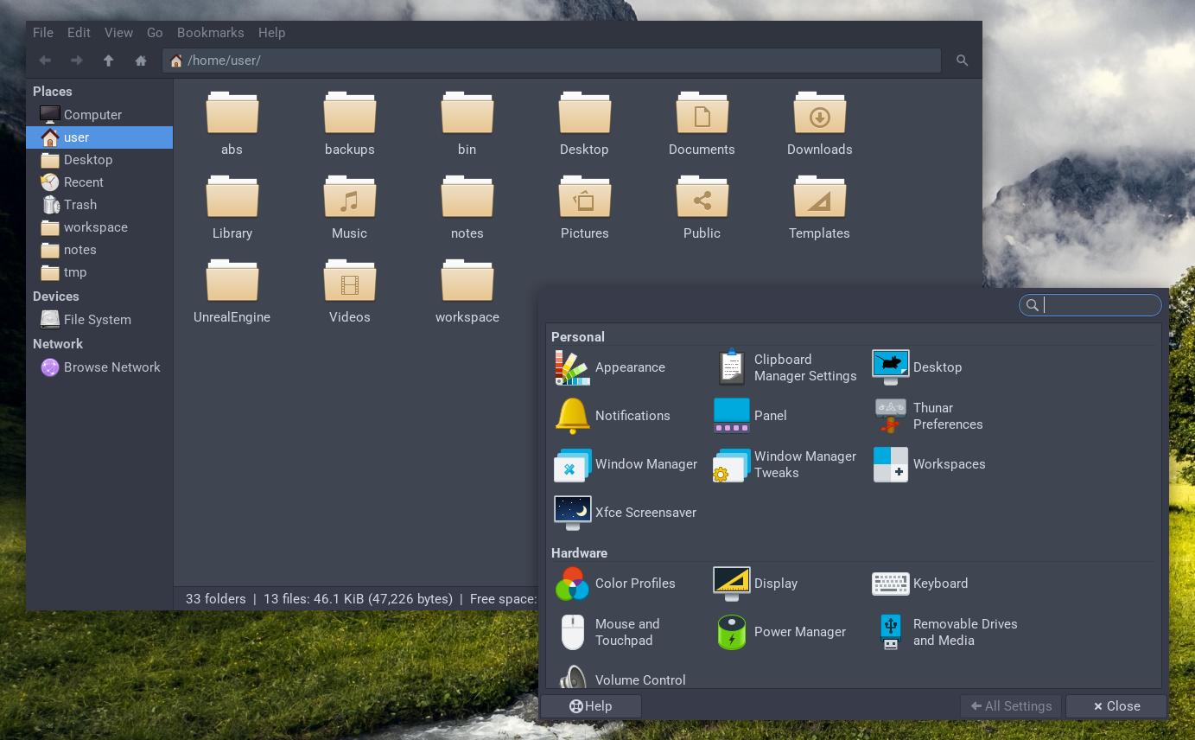Open Browse Network in sidebar
The image size is (1195, 740).
tap(99, 367)
